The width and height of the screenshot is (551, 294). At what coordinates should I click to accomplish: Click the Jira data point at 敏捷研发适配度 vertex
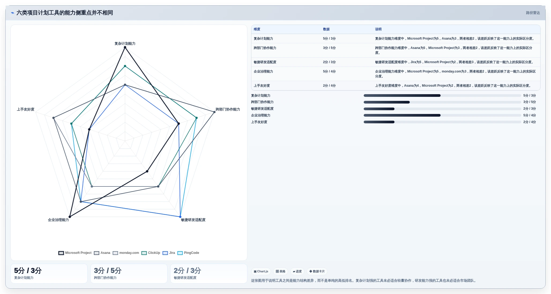pos(180,217)
